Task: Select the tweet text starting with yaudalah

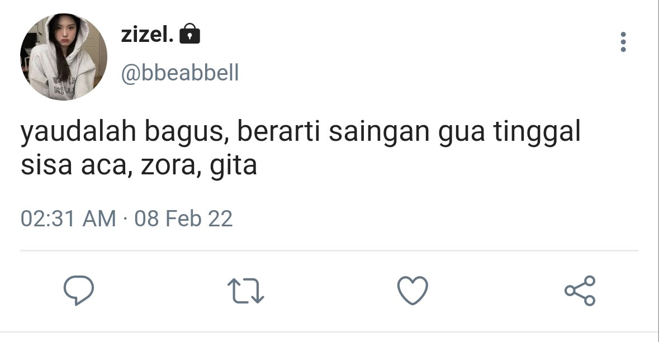Action: [x=301, y=148]
